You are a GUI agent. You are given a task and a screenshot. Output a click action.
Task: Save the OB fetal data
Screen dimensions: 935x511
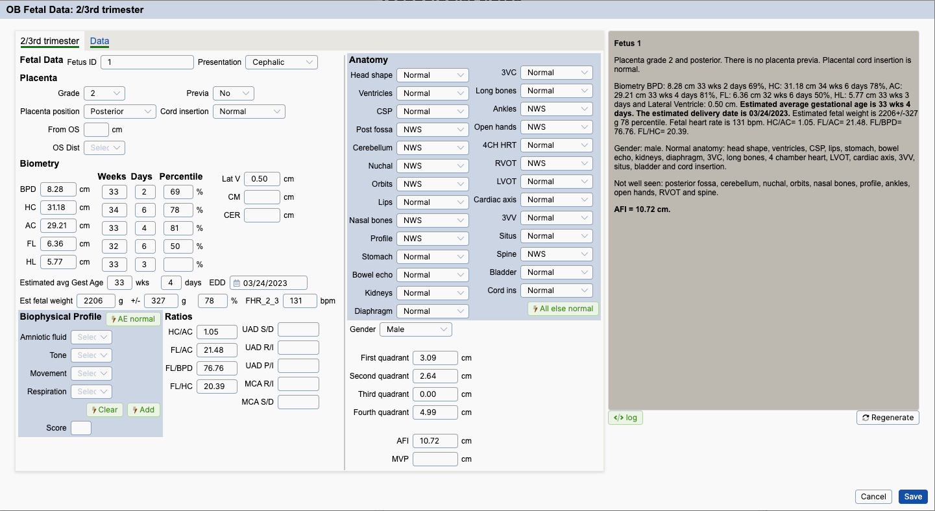pos(913,497)
